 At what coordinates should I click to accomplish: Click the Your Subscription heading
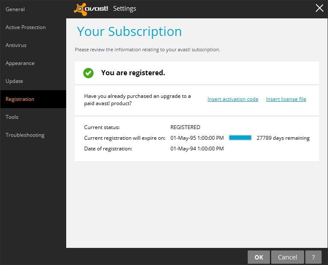point(129,32)
